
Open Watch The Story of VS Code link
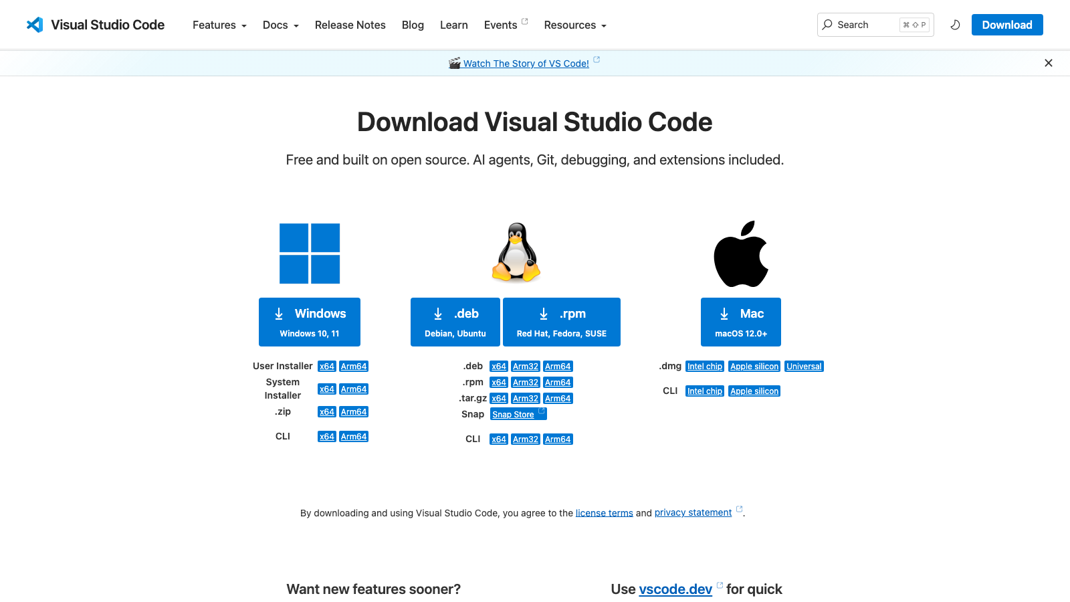point(526,64)
